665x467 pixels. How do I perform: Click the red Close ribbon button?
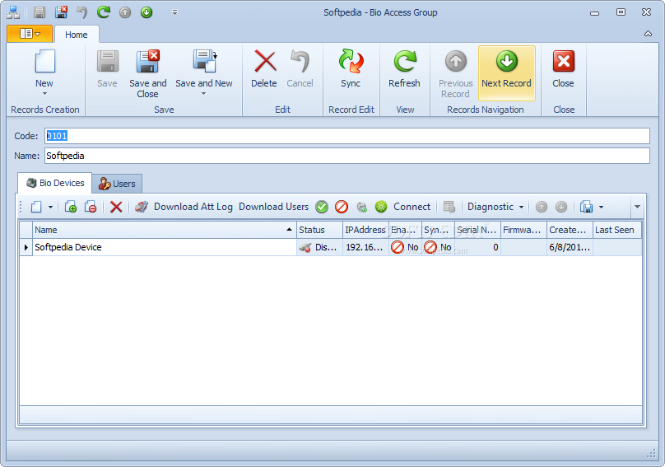pyautogui.click(x=563, y=69)
